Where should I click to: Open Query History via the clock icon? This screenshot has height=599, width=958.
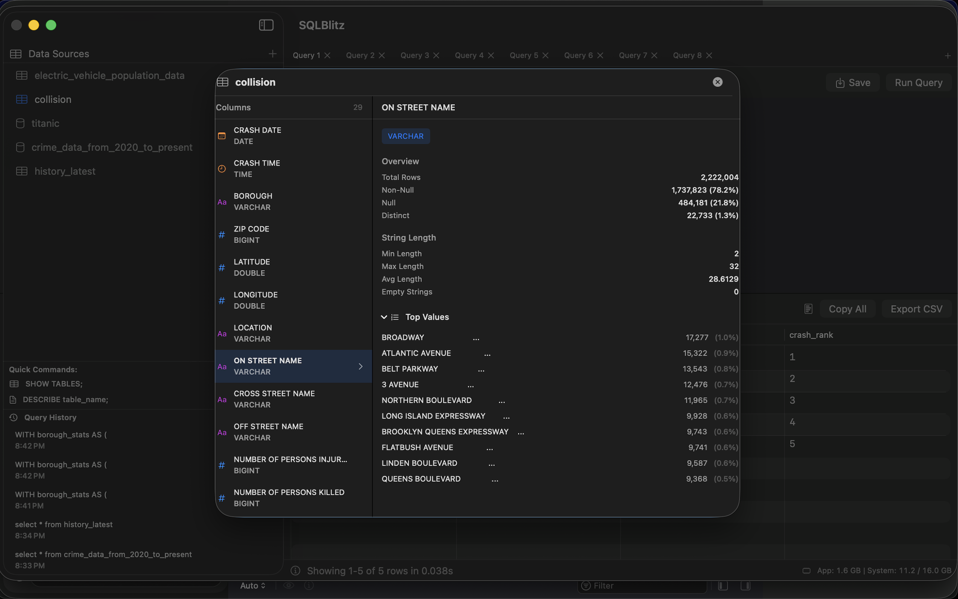tap(13, 417)
